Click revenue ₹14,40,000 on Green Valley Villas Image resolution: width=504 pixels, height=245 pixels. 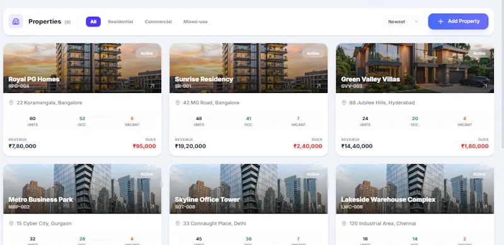pyautogui.click(x=357, y=146)
